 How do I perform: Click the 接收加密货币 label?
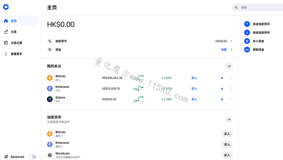coord(261,32)
